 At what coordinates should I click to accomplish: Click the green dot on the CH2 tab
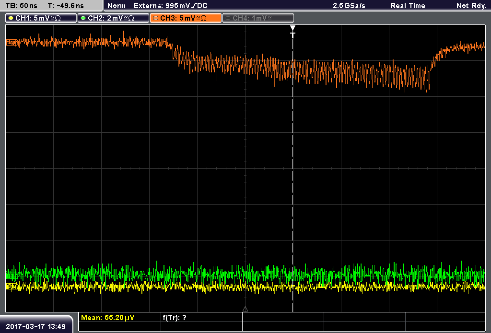pyautogui.click(x=83, y=18)
